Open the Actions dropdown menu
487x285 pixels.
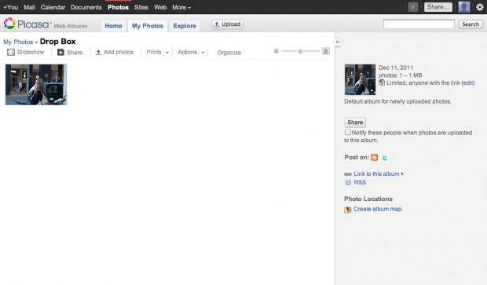191,52
